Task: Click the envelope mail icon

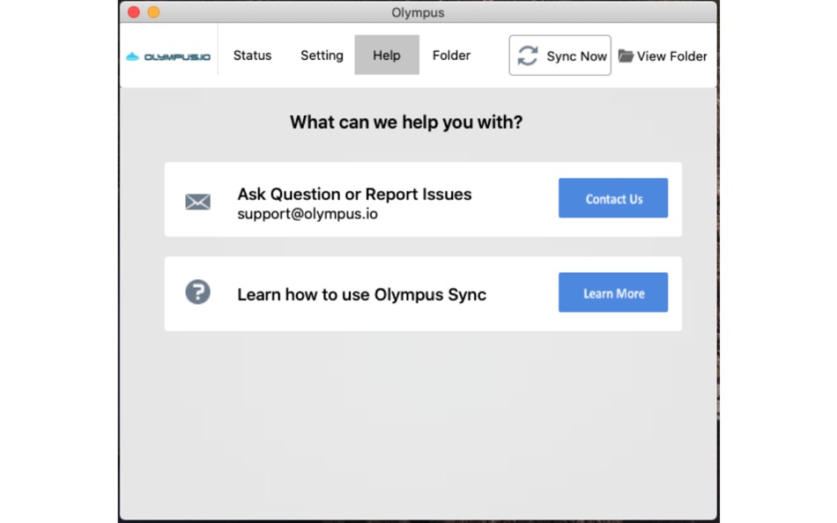Action: [197, 202]
